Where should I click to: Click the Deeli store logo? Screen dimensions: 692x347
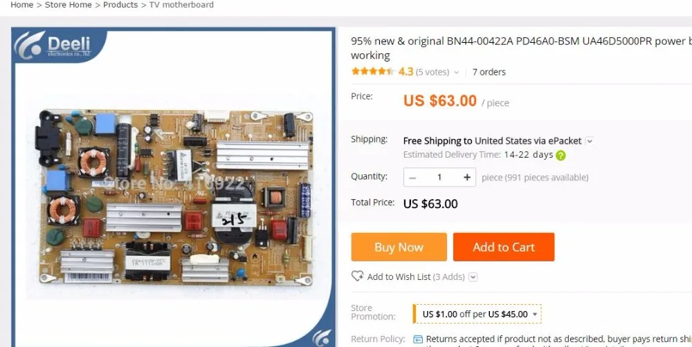pyautogui.click(x=59, y=46)
